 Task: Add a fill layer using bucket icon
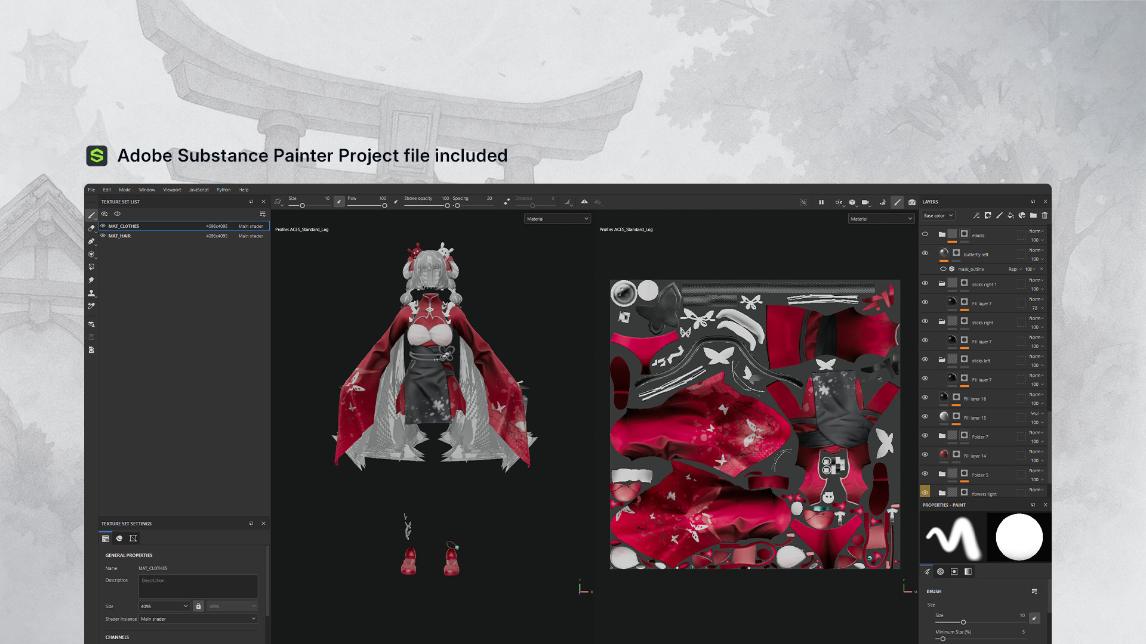(x=1011, y=215)
